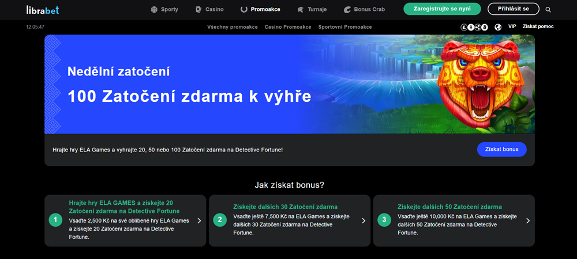
Task: Click heading 'Získejte dalších 50 Zatočení zdarma'
Action: (449, 207)
